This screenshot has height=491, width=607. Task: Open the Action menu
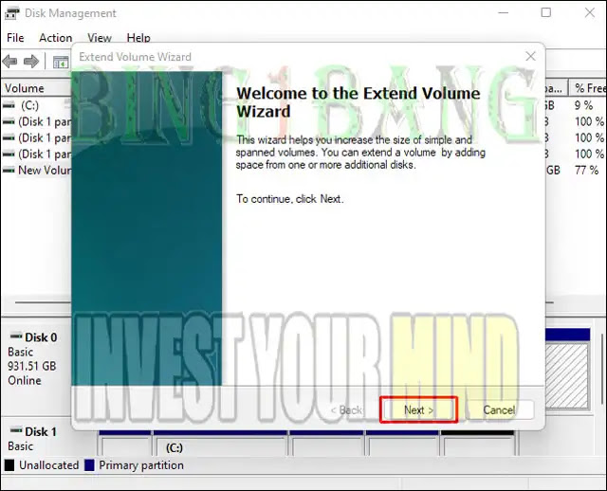click(56, 38)
